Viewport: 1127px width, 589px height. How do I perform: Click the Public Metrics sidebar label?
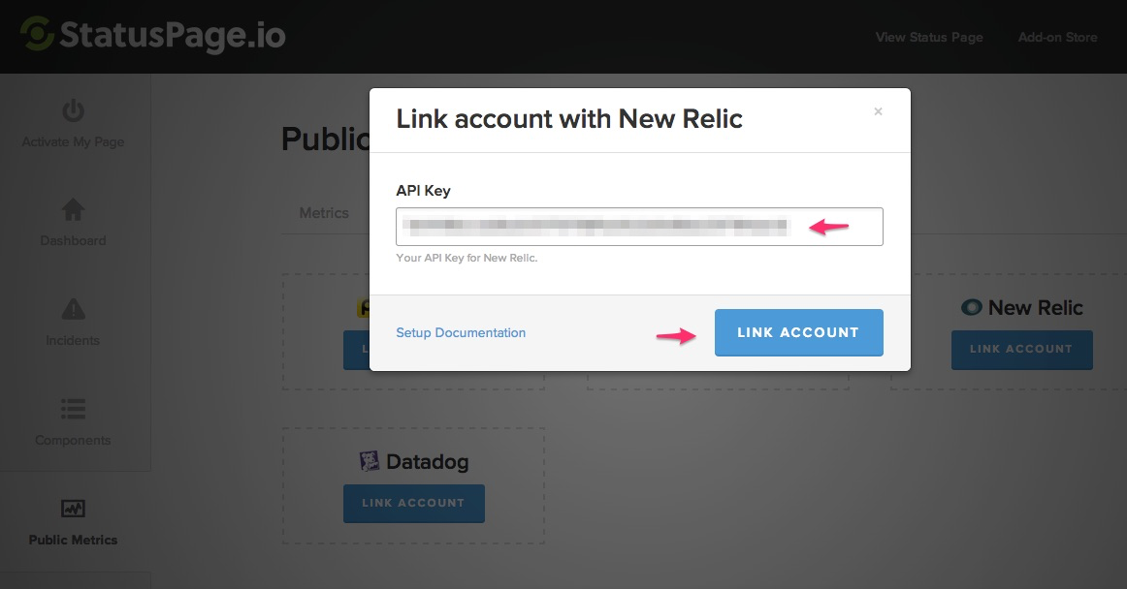click(x=73, y=540)
